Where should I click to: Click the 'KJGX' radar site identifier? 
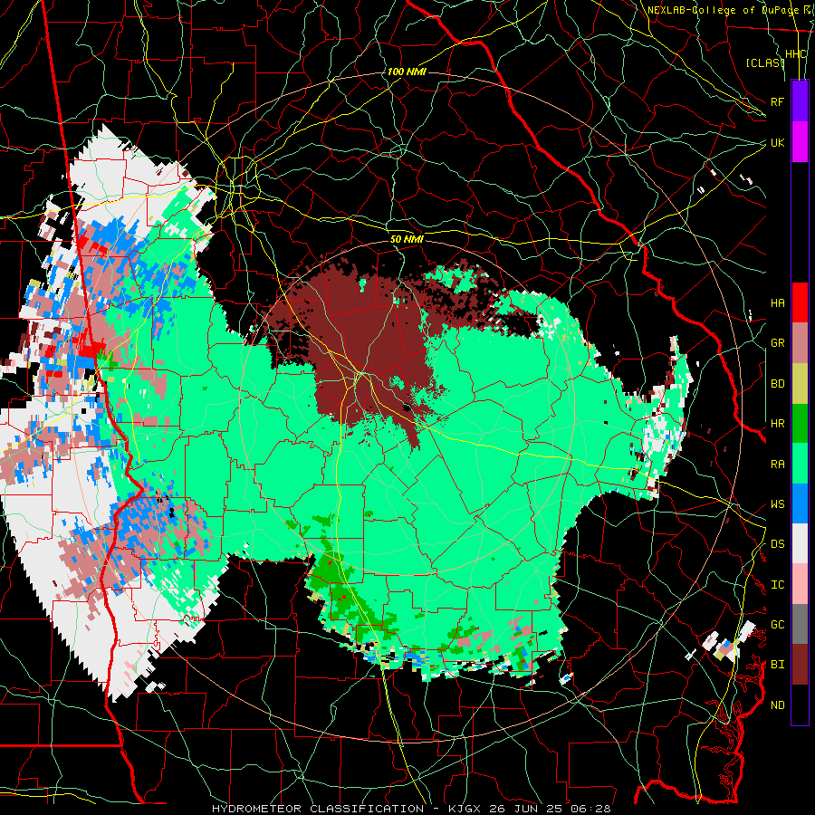(x=465, y=809)
